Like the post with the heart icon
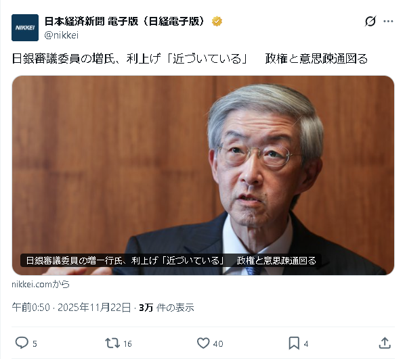The image size is (405, 359). 203,343
